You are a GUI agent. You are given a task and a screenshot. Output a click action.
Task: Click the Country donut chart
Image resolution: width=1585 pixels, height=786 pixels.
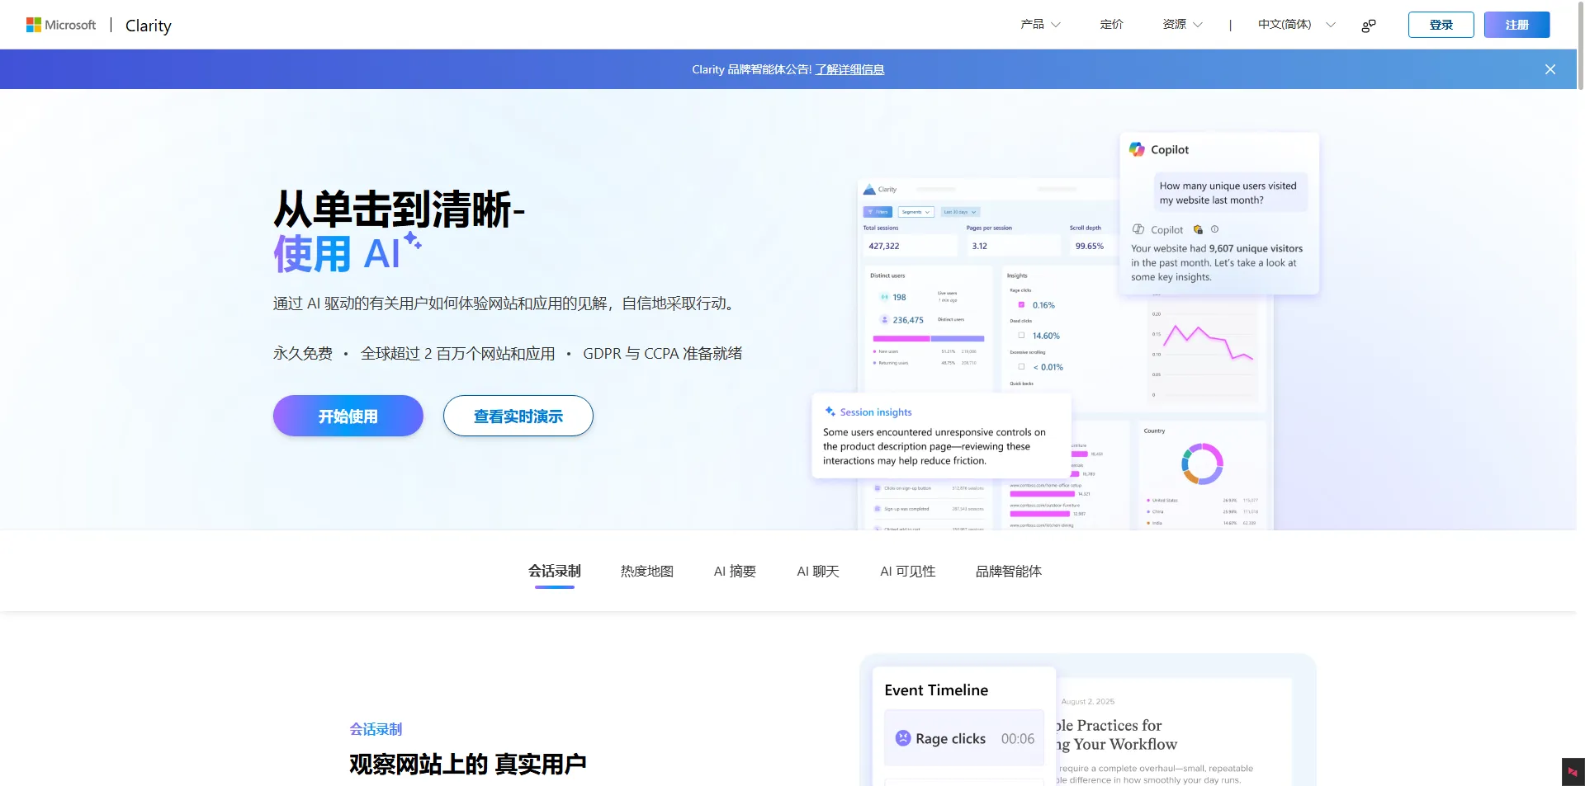point(1202,464)
